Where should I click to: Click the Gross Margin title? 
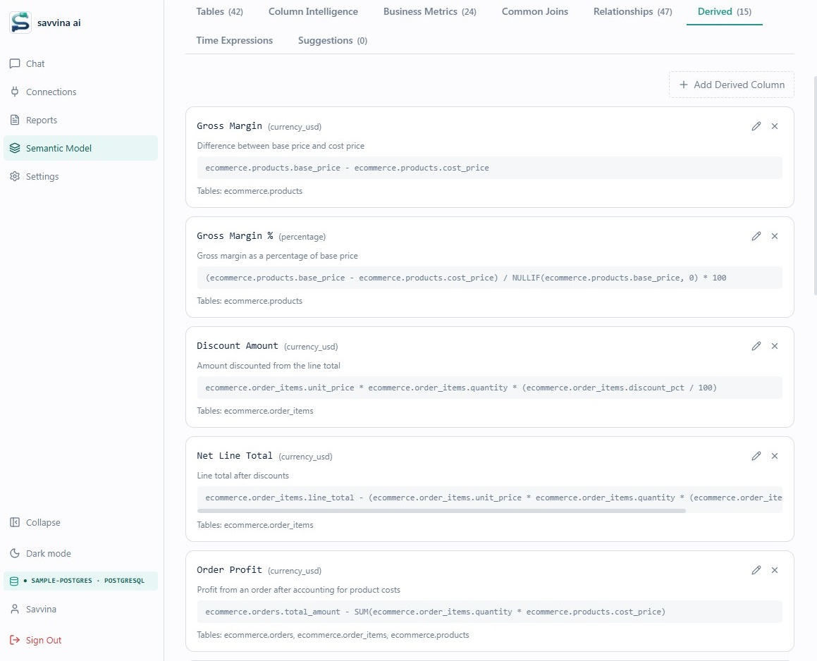[x=229, y=126]
